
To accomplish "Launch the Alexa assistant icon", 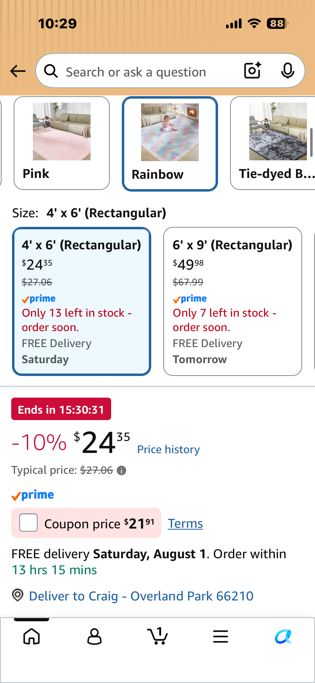I will coord(283,636).
